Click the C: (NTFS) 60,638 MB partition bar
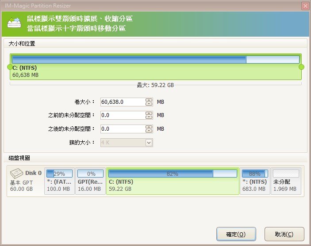 (x=156, y=67)
